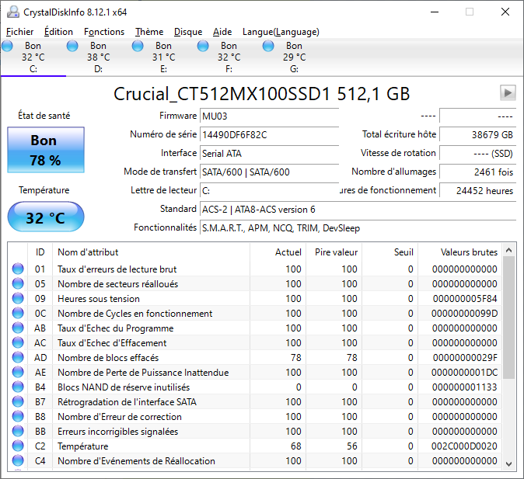The height and width of the screenshot is (479, 524).
Task: Select row 'Nombre de blocs effacés'
Action: pos(255,357)
